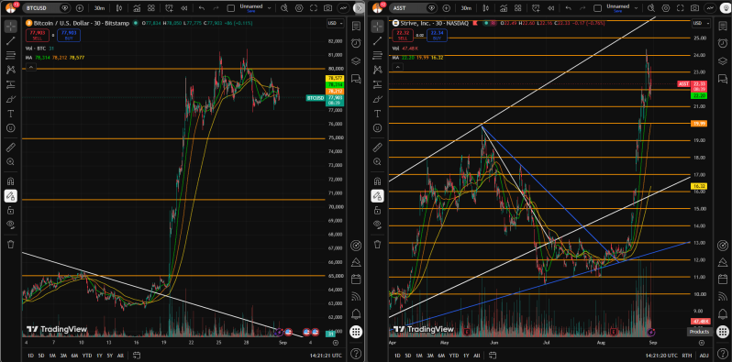Take a snapshot with BTCUSD camera icon
732x362 pixels.
[328, 8]
